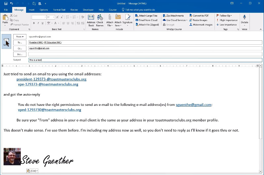Screen dimensions: 264x175
Task: Click in the Subject field
Action: pyautogui.click(x=145, y=60)
